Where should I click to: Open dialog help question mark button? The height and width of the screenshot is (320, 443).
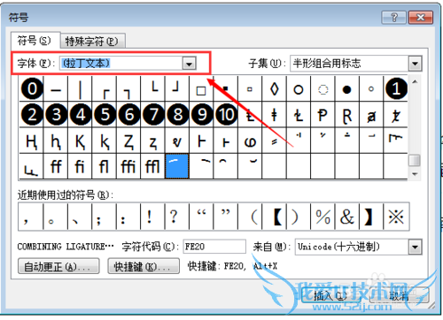(394, 18)
